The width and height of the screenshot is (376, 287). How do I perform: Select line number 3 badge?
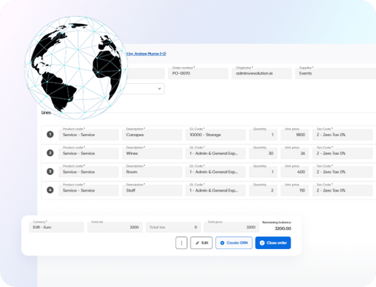(x=50, y=172)
